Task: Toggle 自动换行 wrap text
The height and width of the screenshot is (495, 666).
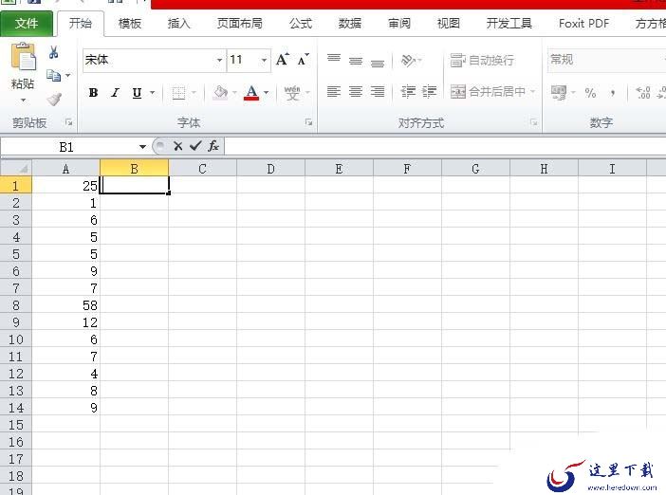Action: tap(482, 61)
